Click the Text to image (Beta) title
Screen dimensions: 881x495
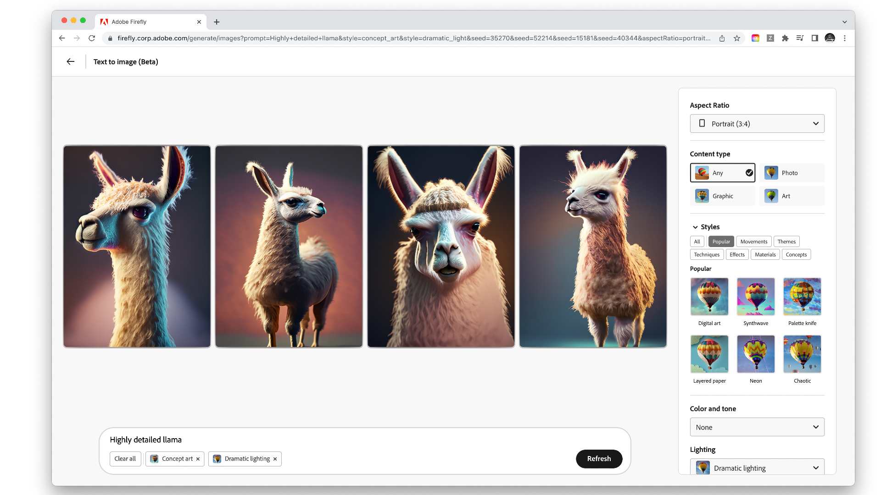click(126, 62)
